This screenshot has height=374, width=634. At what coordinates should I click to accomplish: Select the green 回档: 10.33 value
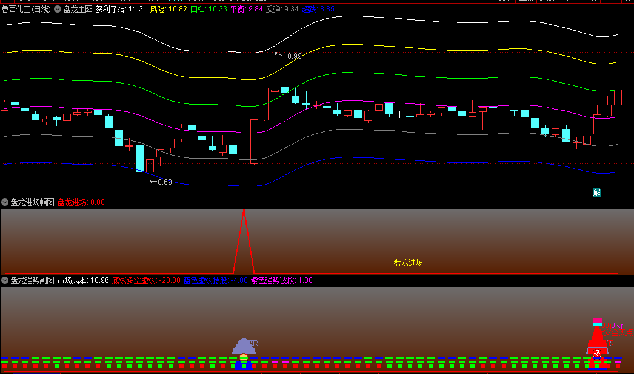coord(209,9)
